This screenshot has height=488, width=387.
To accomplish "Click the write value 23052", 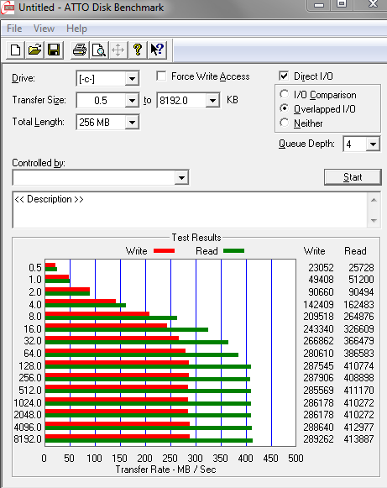I will click(321, 268).
